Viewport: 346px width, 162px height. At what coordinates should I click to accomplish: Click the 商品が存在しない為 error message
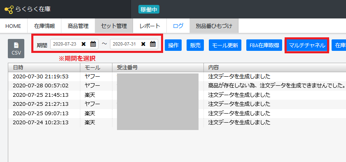pyautogui.click(x=277, y=85)
